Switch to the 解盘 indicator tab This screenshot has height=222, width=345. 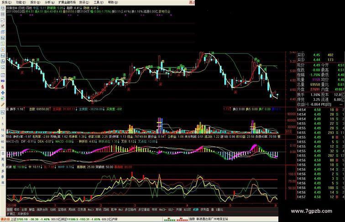click(32, 210)
